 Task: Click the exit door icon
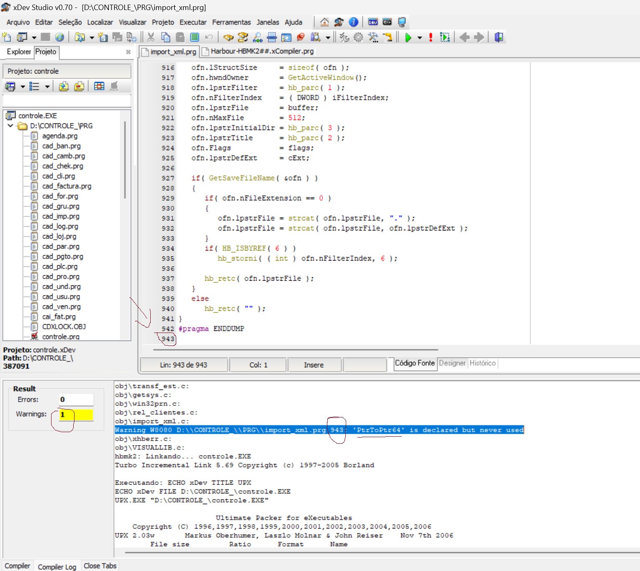click(499, 38)
